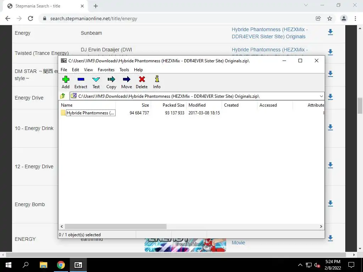
Task: Download the 10 - Energy Drink row file
Action: (x=330, y=127)
